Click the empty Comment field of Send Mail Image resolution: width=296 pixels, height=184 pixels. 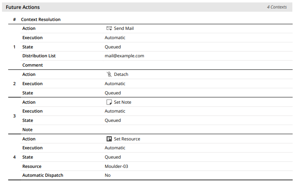pos(162,65)
